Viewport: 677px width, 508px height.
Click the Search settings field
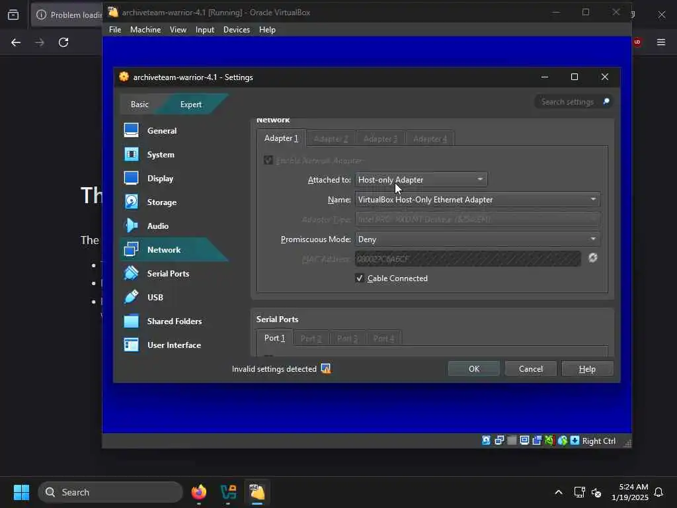[x=573, y=101]
